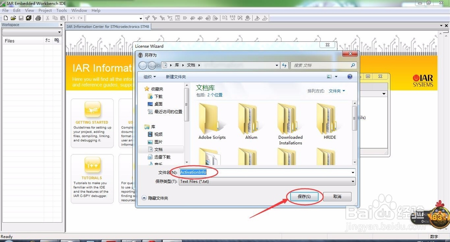The width and height of the screenshot is (450, 242).
Task: Open the Downloaded Installations folder
Action: (290, 124)
